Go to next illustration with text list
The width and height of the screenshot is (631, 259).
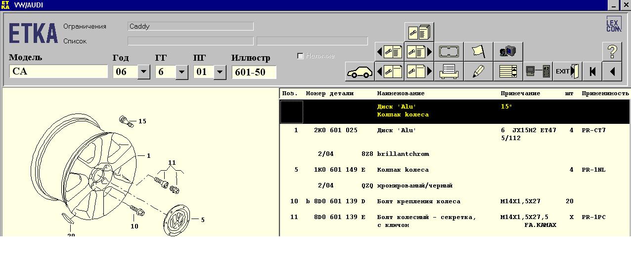point(419,52)
